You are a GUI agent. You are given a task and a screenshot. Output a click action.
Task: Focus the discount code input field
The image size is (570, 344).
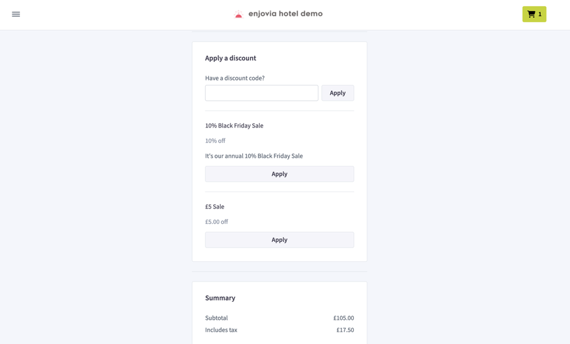pos(261,93)
